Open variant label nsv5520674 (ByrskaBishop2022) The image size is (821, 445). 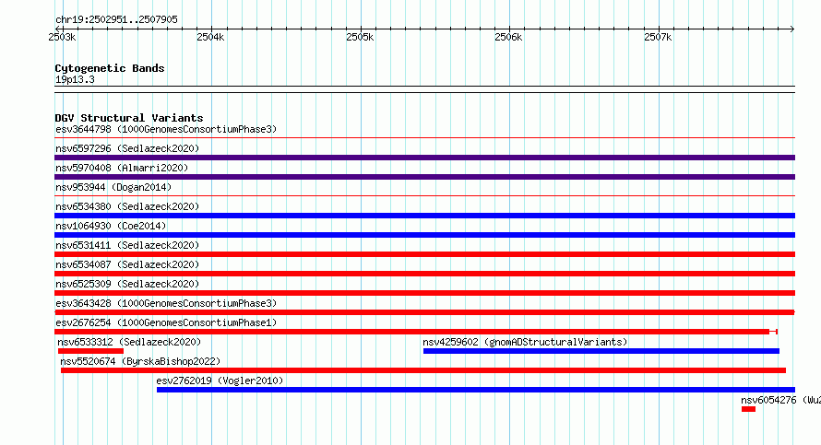pos(140,361)
